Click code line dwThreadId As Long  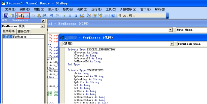coord(87,61)
